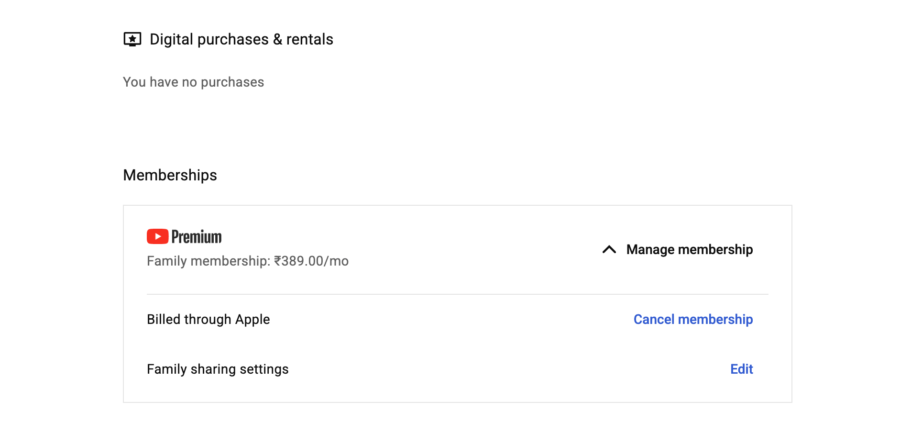
Task: Click the "Family sharing settings" row label
Action: click(218, 369)
